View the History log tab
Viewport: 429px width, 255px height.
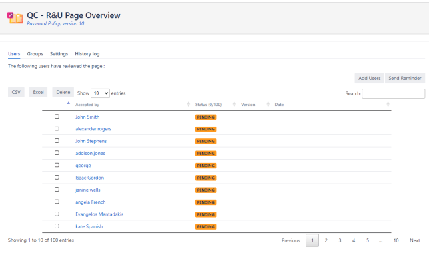pos(87,54)
